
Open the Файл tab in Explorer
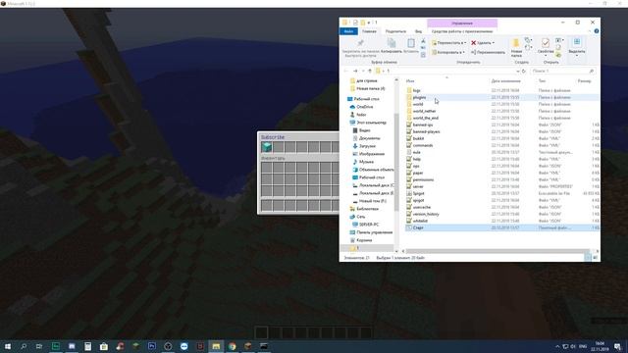(348, 31)
